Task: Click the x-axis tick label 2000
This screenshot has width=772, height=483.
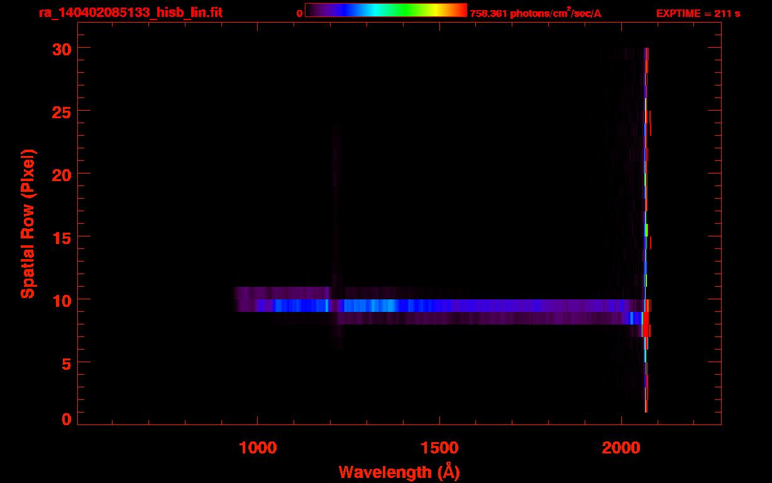Action: coord(620,447)
